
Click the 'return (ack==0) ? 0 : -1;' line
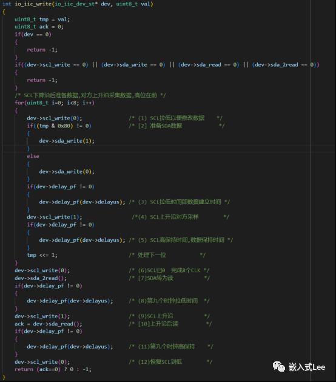[x=53, y=369]
